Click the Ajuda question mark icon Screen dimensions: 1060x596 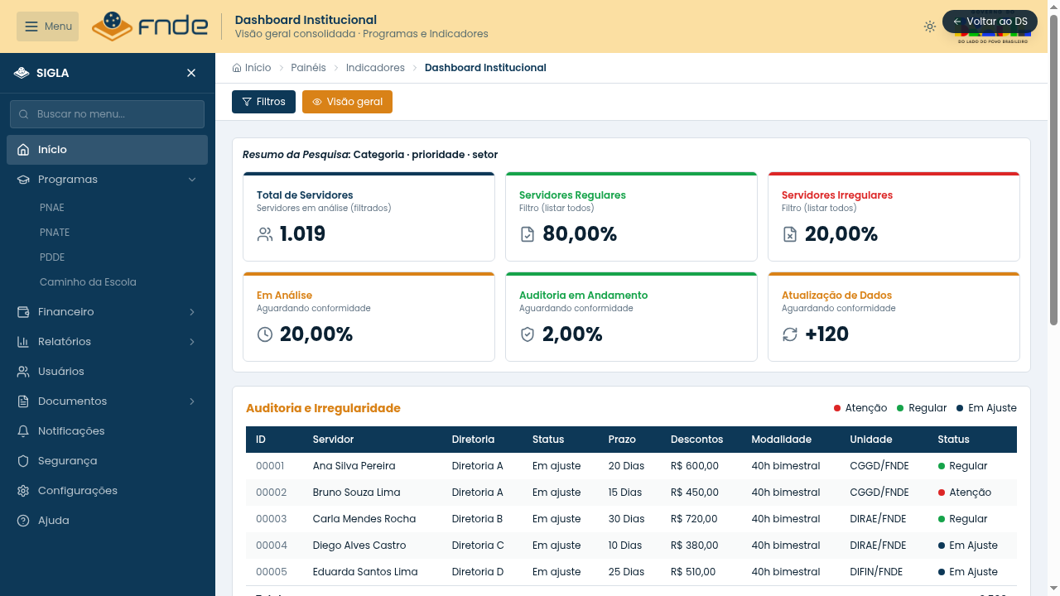pyautogui.click(x=23, y=521)
